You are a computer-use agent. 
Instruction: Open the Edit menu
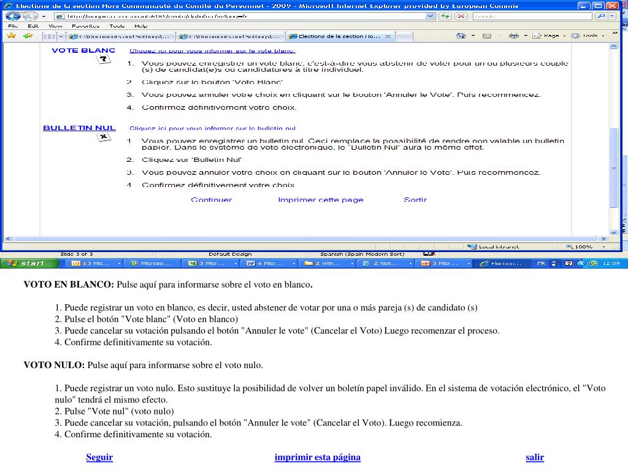point(33,26)
